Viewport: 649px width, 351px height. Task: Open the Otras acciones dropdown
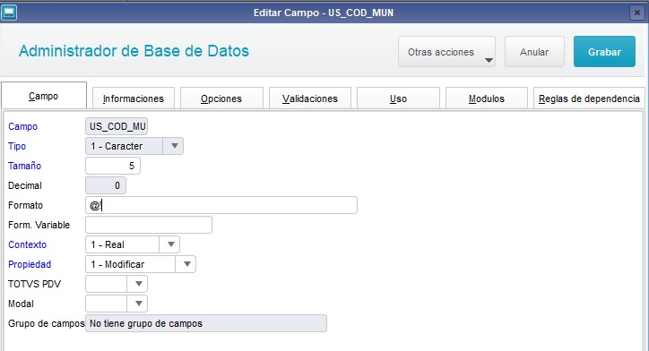[446, 52]
